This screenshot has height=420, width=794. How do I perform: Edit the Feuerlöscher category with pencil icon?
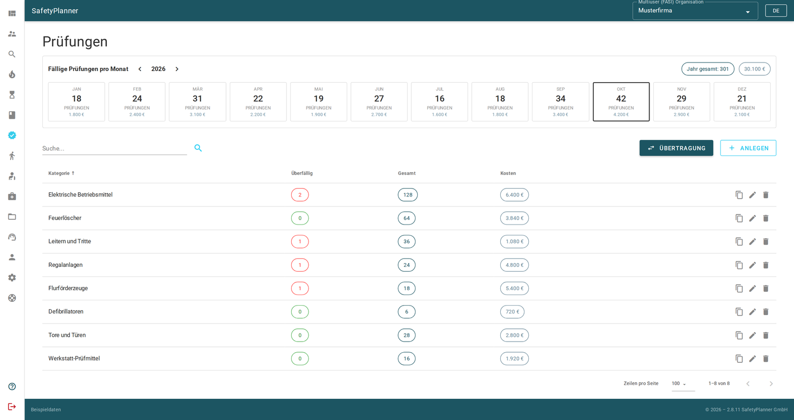coord(752,218)
